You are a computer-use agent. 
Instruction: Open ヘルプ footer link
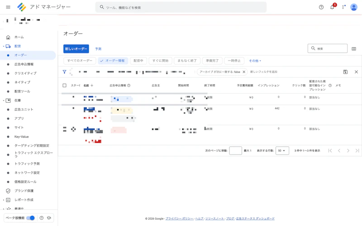tap(200, 219)
